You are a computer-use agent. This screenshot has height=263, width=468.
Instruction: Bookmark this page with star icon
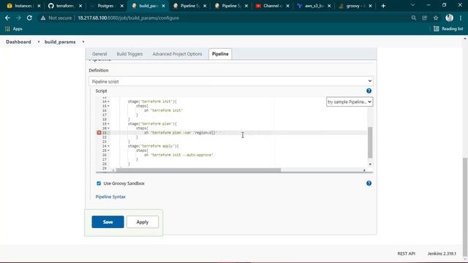tap(436, 18)
